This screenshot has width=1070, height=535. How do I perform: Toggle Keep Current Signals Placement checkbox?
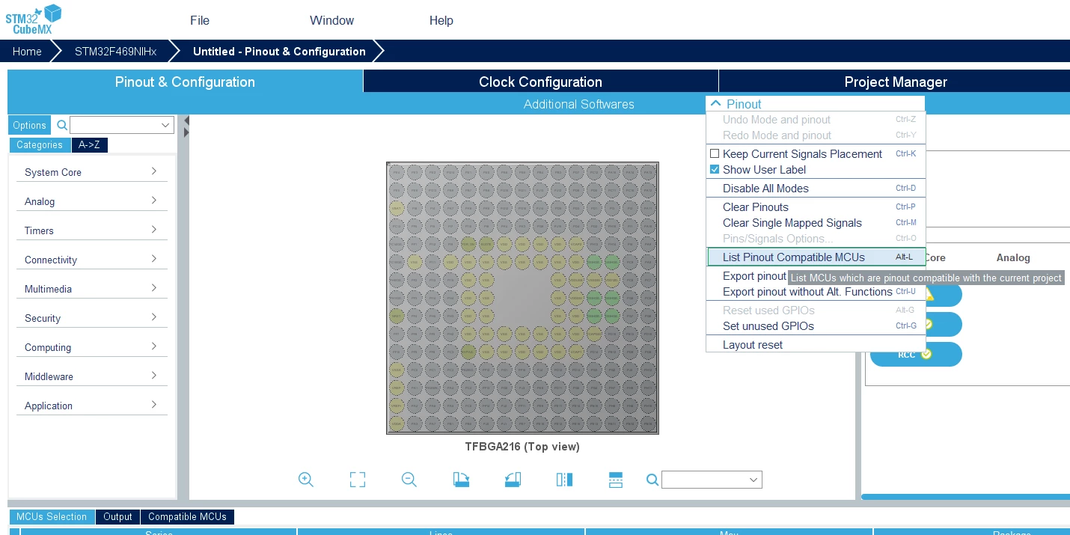[x=715, y=153]
